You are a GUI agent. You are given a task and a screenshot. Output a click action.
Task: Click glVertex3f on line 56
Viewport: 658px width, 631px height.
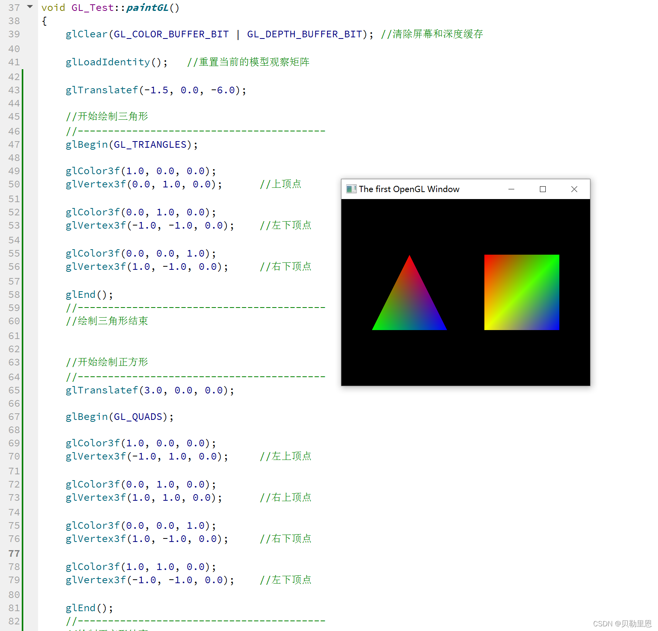(147, 267)
